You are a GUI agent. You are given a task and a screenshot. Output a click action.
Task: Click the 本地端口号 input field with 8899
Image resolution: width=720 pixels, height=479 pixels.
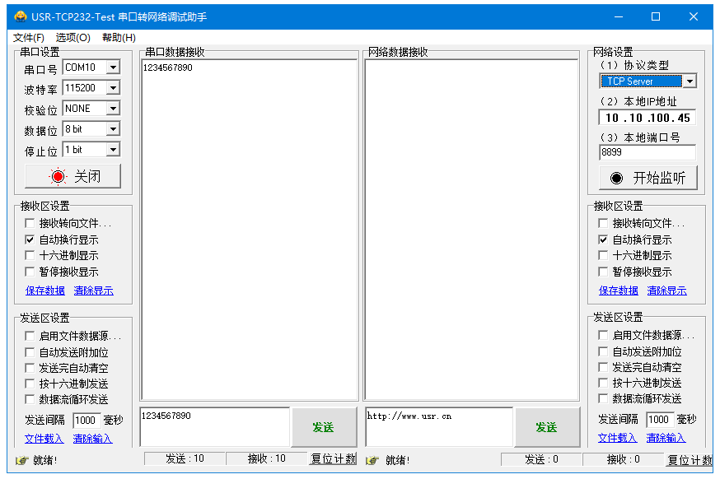coord(647,152)
